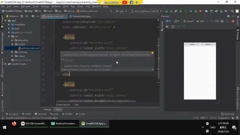
Task: Click the Debug app bug icon
Action: click(181, 11)
